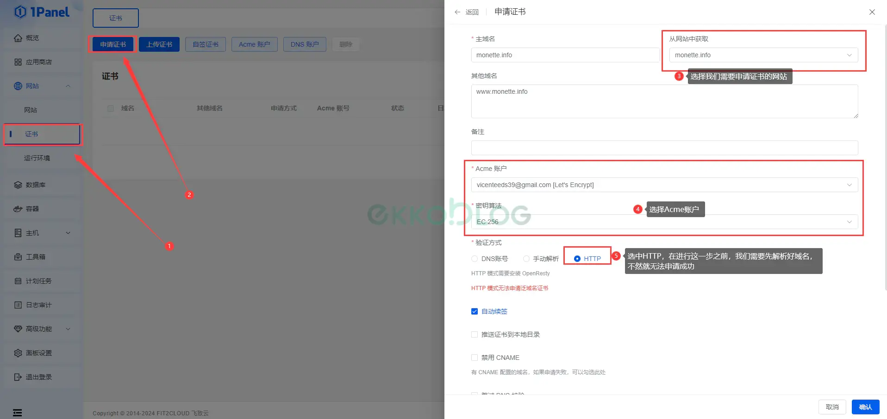Click the 申请证书 button
Viewport: 887px width, 419px height.
pos(113,44)
